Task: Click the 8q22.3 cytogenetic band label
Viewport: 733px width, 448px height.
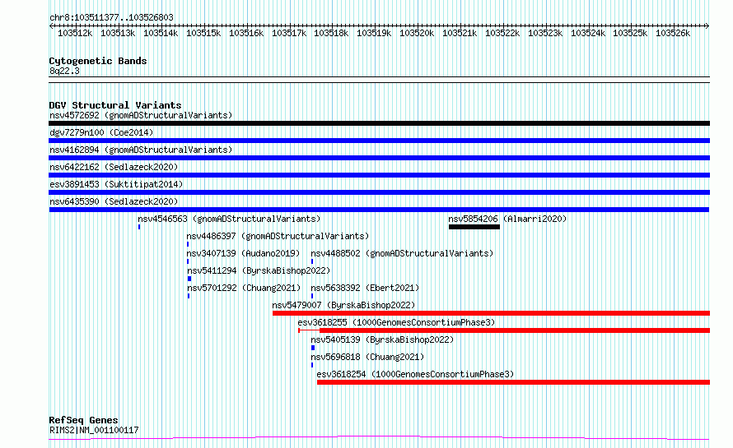Action: [x=64, y=71]
